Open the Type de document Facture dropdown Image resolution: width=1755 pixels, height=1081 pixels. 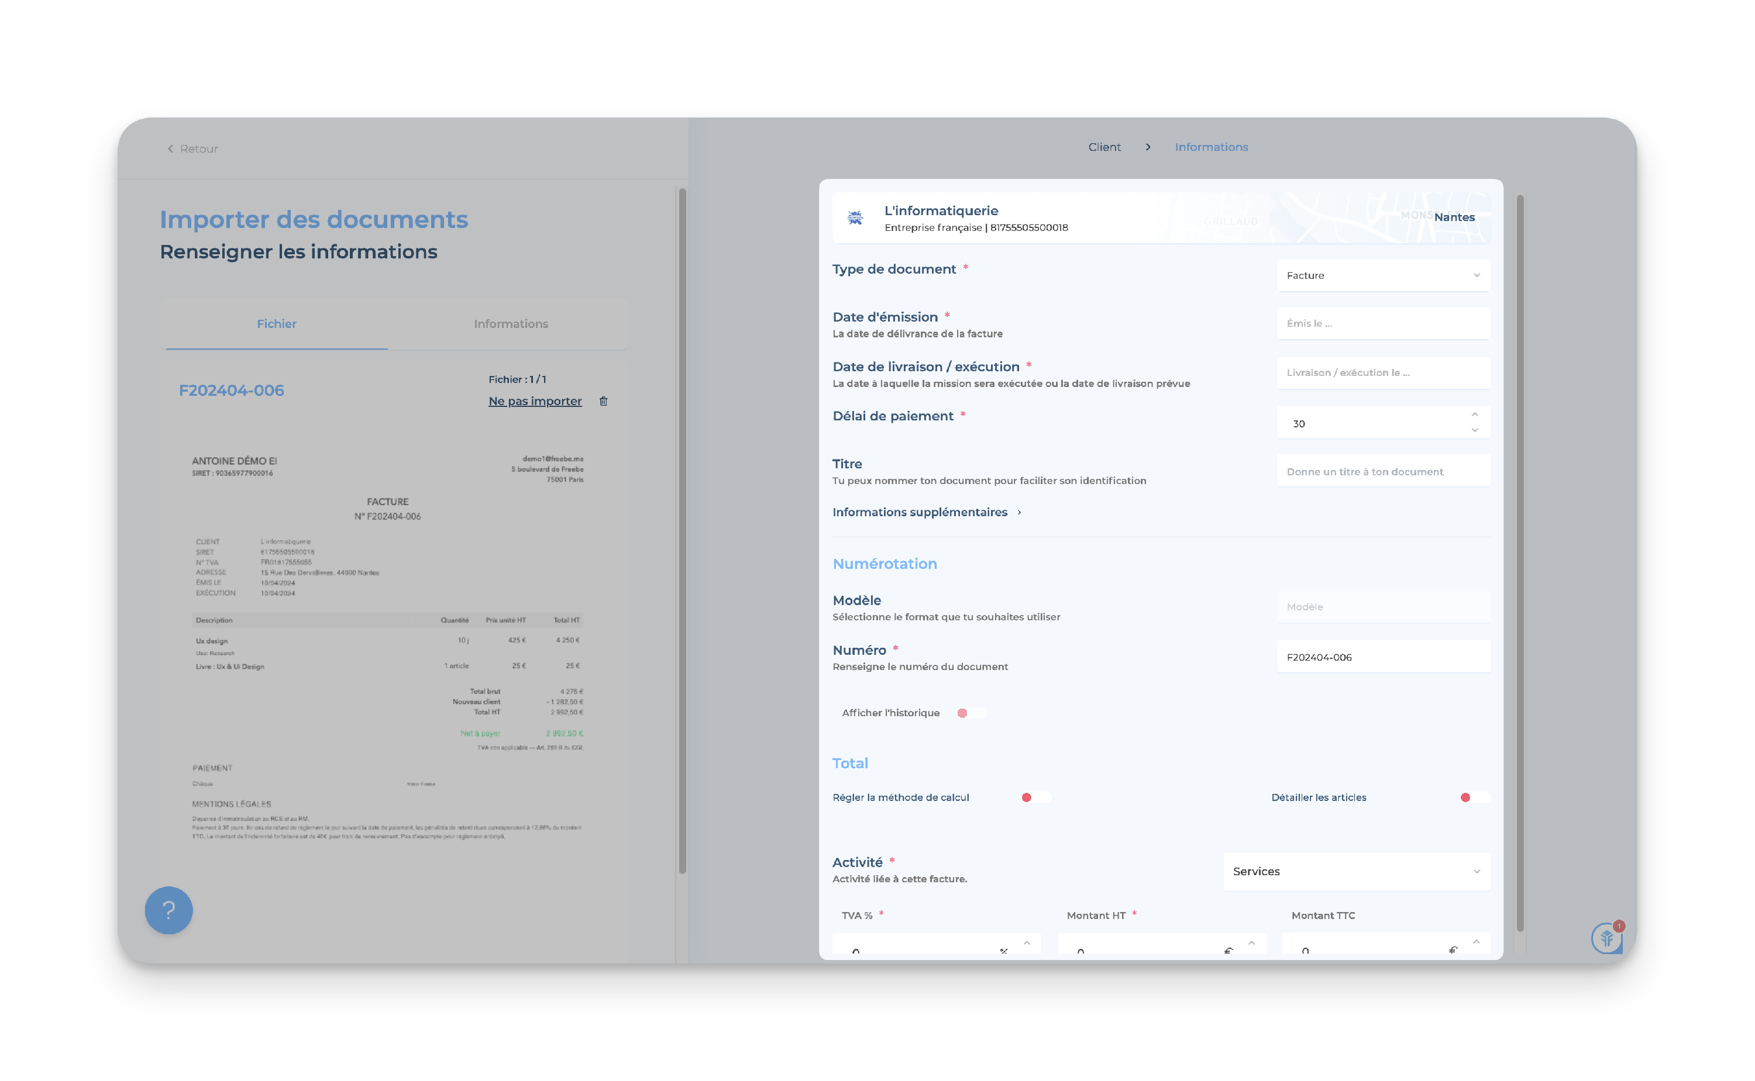[1382, 275]
